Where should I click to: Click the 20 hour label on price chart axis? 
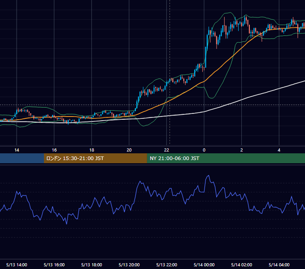click(x=129, y=150)
